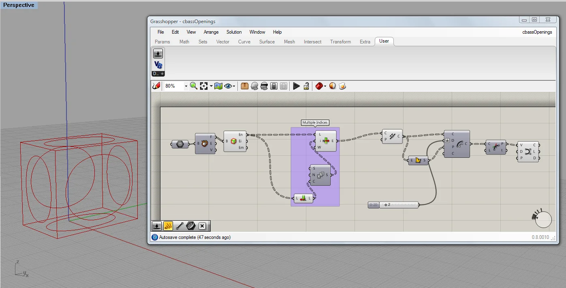The image size is (566, 288).
Task: Click the Multiple Indices group label
Action: tap(315, 123)
